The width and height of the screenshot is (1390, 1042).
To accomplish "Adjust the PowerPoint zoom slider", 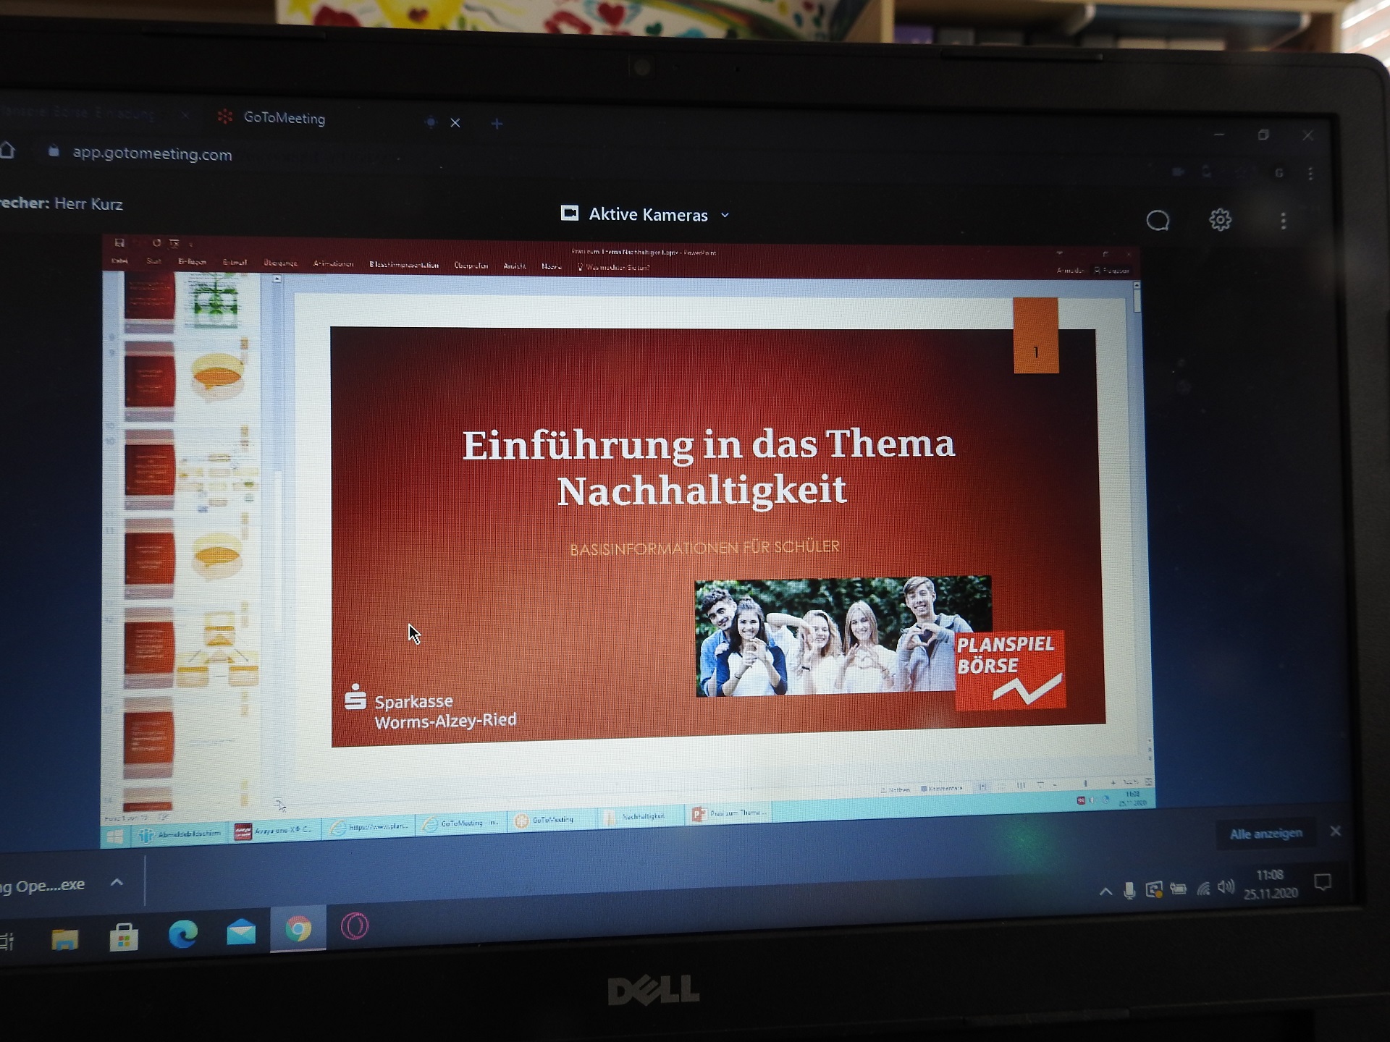I will tap(1084, 784).
